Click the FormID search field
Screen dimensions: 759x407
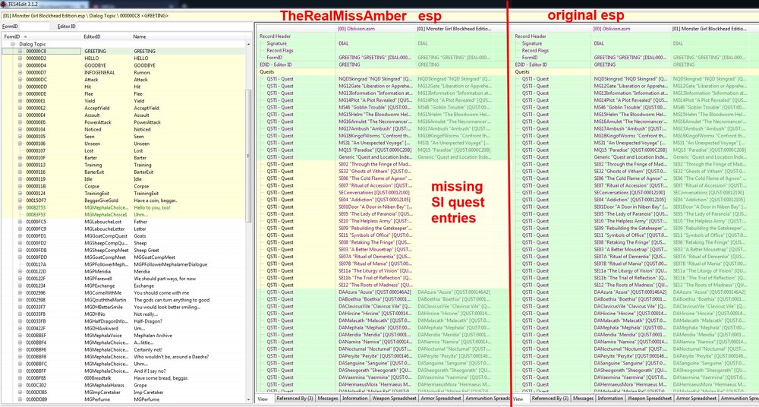pyautogui.click(x=36, y=26)
